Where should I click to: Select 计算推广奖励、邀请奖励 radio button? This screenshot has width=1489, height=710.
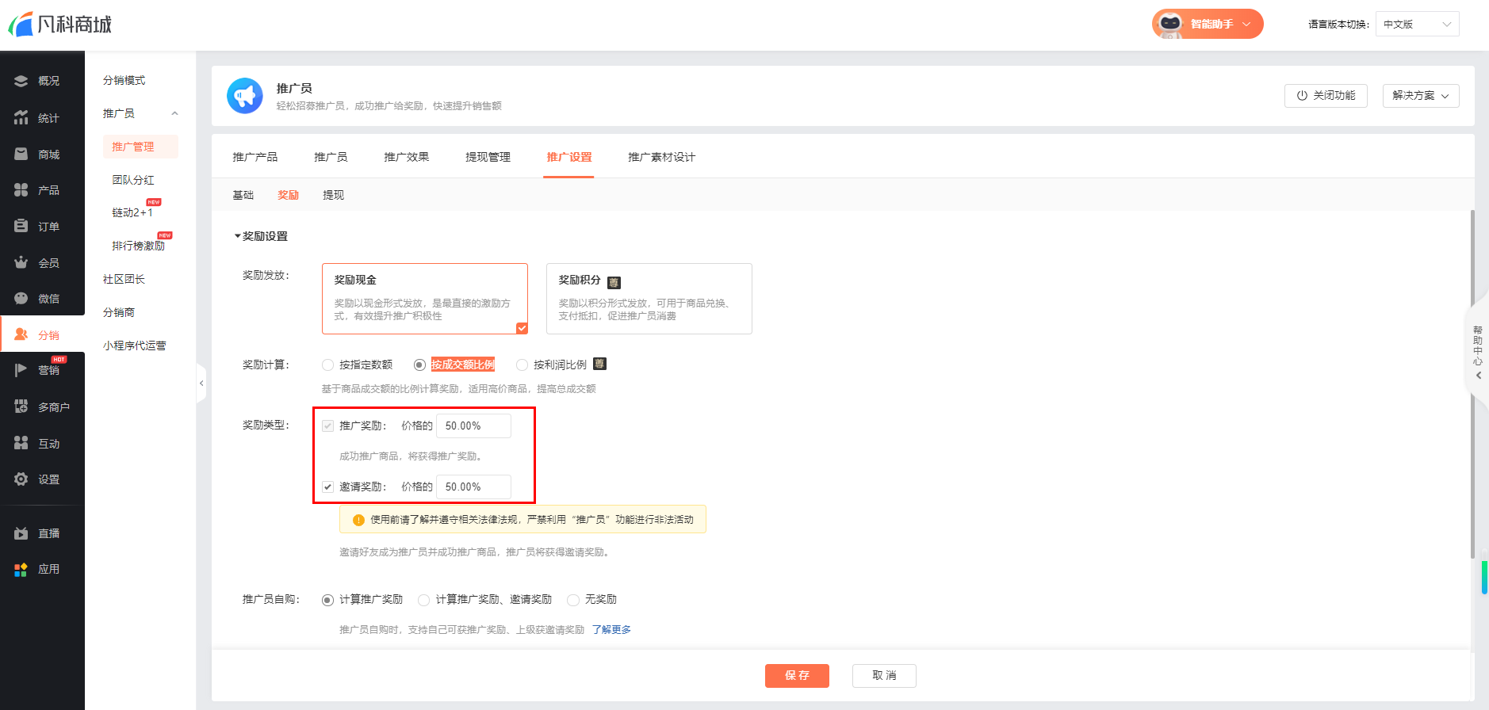pyautogui.click(x=423, y=600)
